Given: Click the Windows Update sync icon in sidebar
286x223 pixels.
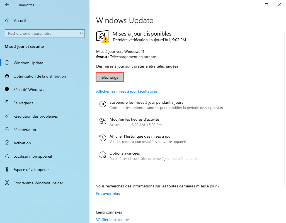Looking at the screenshot, I should click(x=7, y=63).
